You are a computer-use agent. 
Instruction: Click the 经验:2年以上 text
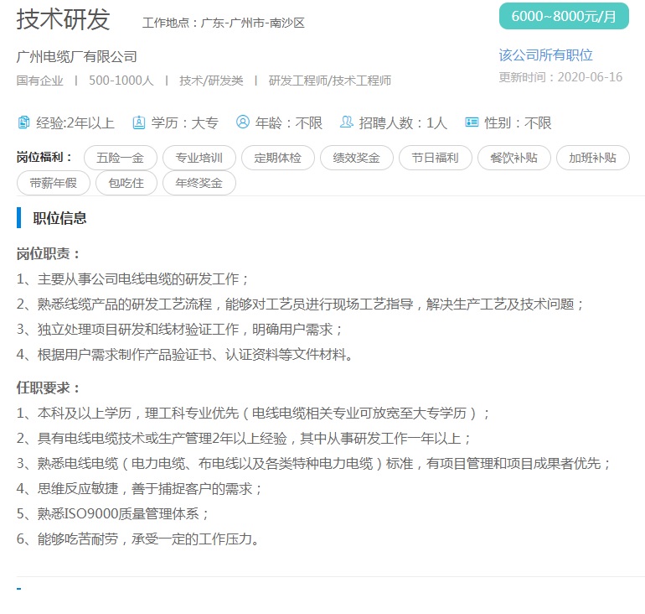pos(75,122)
